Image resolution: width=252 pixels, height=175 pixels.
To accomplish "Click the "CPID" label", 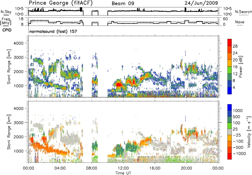I will pos(7,30).
